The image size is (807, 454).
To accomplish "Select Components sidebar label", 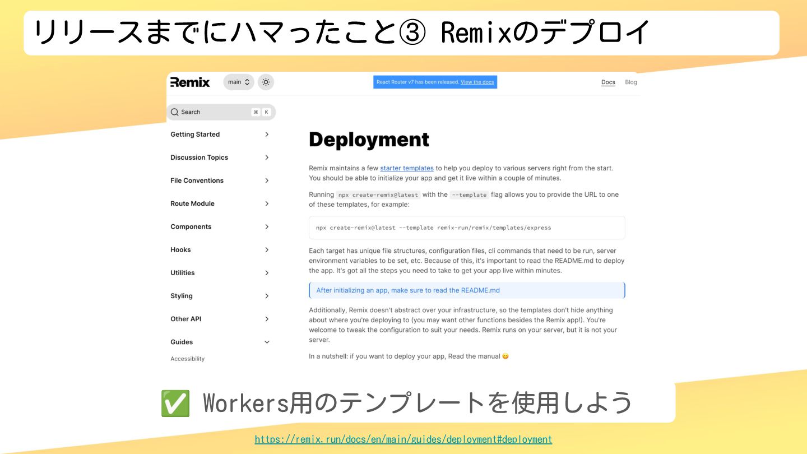I will point(191,226).
